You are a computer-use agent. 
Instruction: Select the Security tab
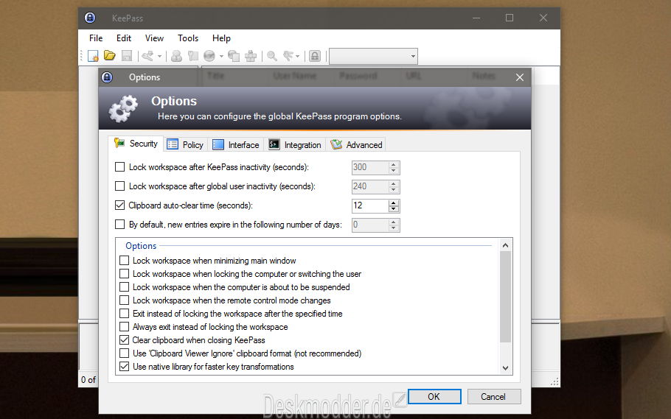[x=136, y=144]
